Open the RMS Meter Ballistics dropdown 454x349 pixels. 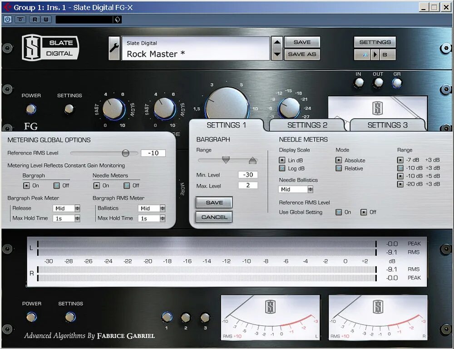pyautogui.click(x=152, y=209)
